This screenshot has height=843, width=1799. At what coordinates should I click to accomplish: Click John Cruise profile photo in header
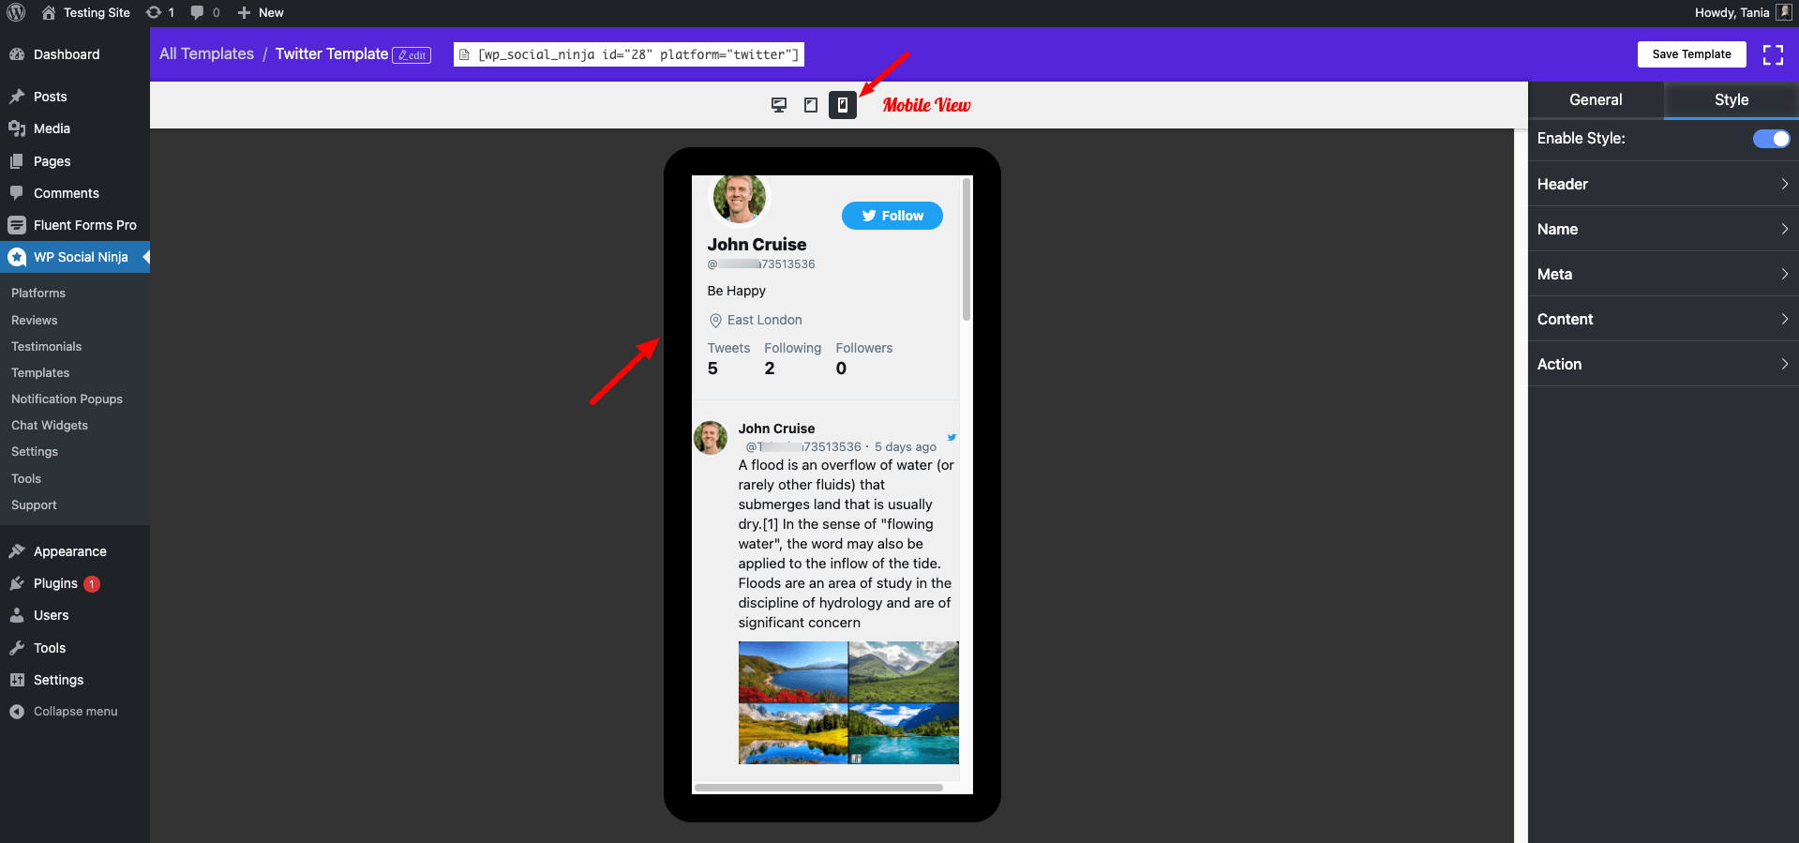pos(740,198)
